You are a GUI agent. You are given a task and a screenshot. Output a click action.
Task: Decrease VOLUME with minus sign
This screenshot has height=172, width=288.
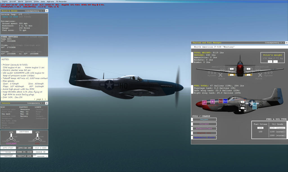click(3, 152)
